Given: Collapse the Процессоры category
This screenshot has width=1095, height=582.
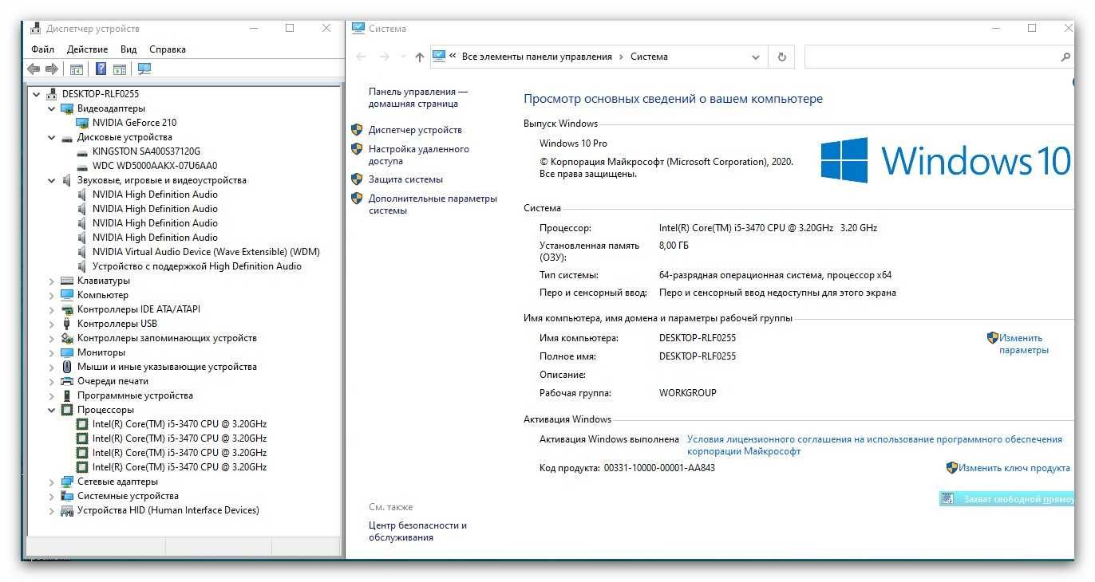Looking at the screenshot, I should [x=52, y=410].
